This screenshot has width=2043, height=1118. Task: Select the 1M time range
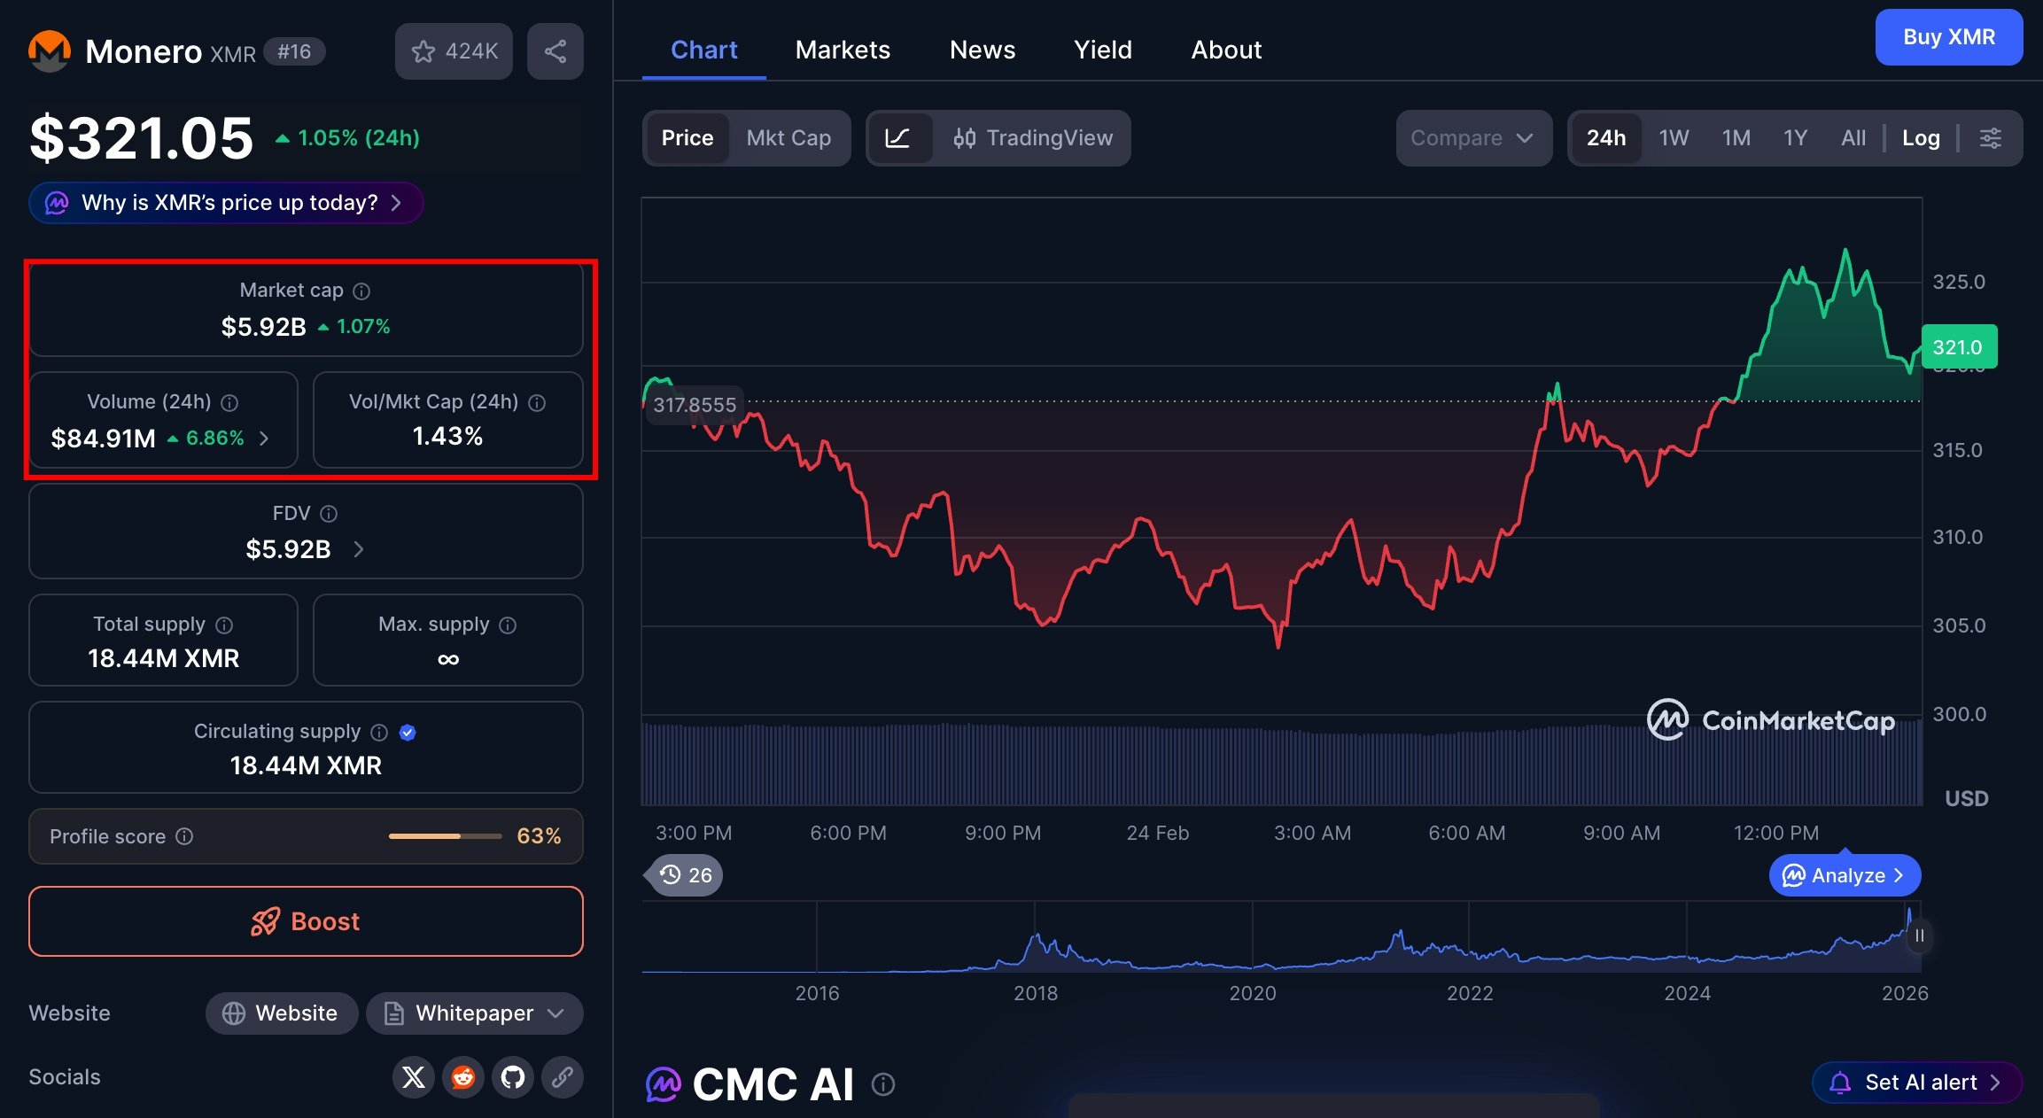[x=1736, y=138]
